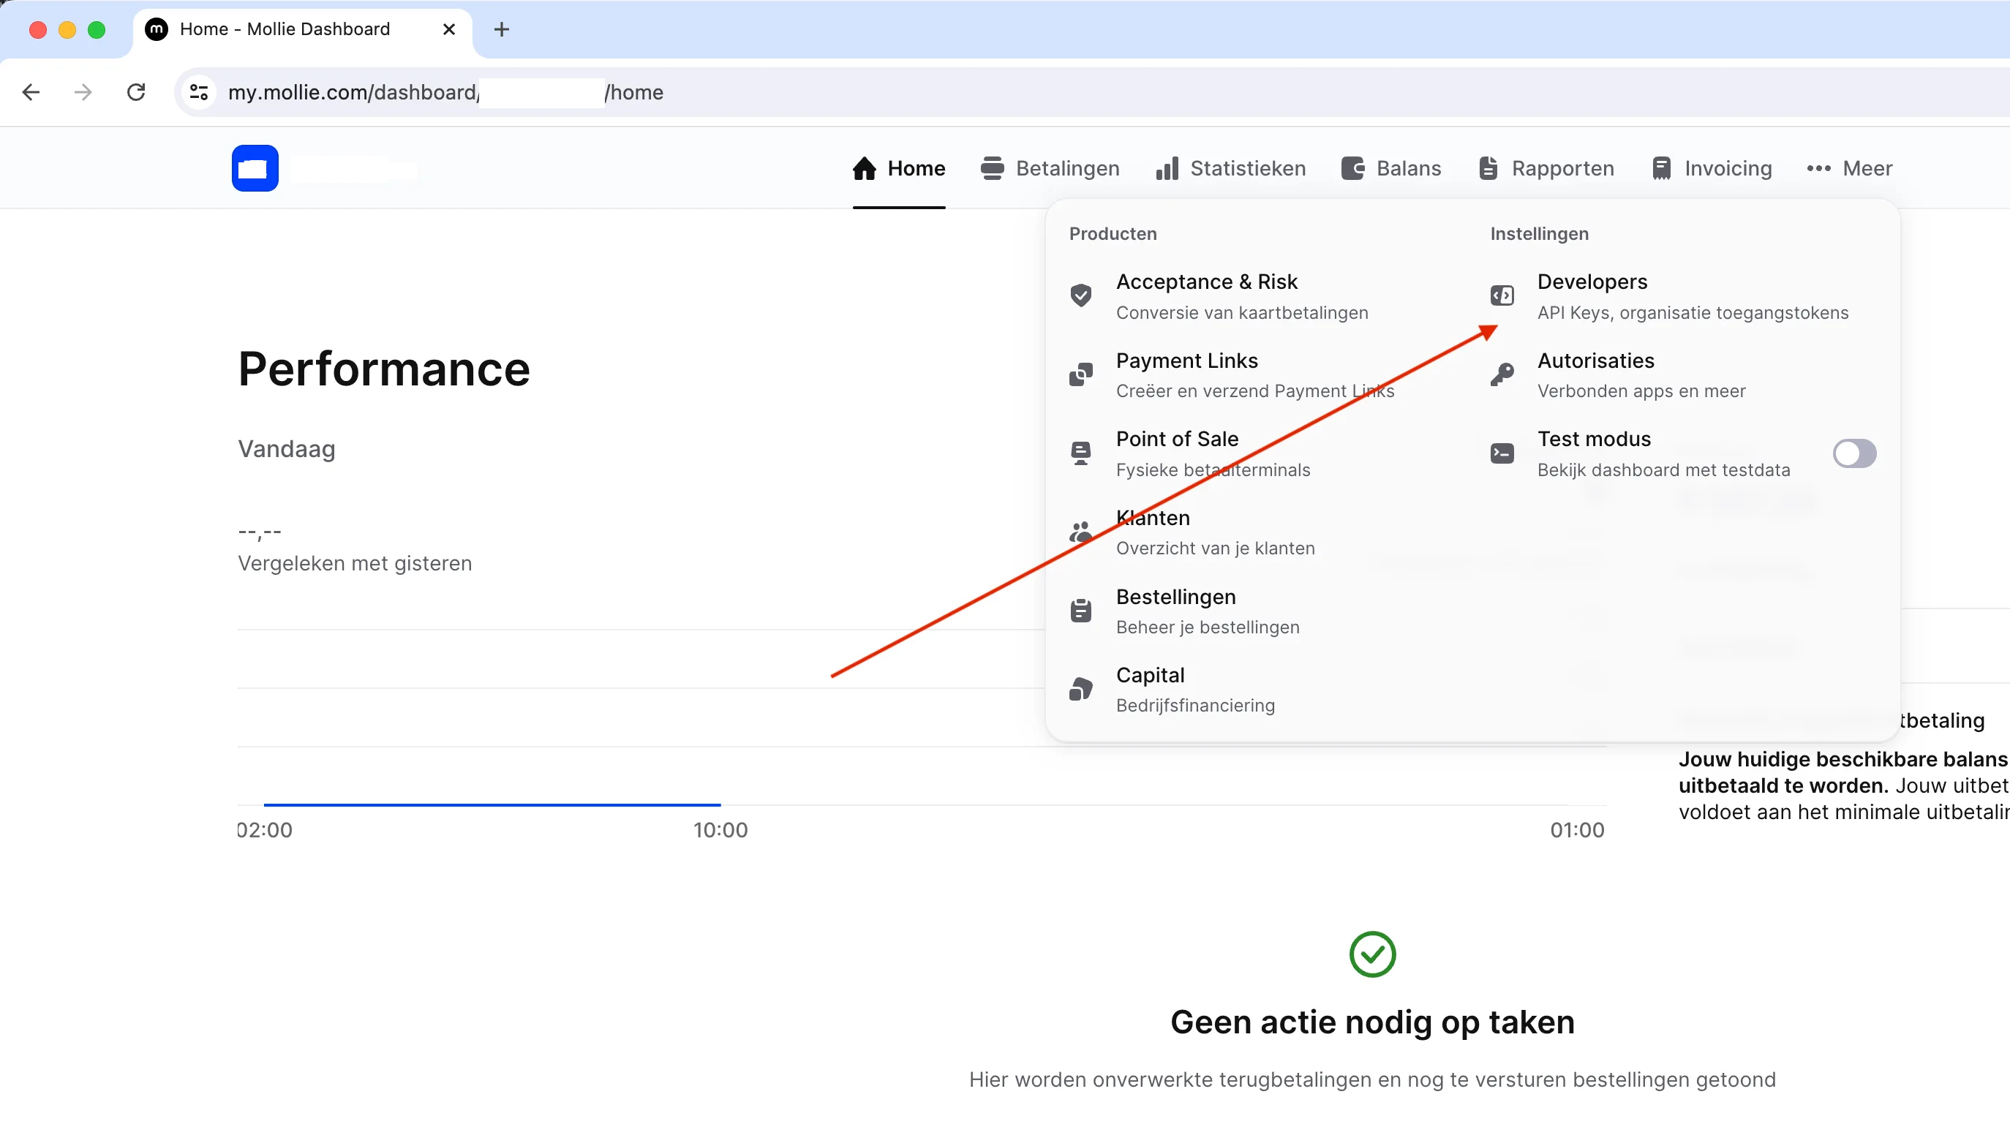Click the '10:00' chart axis label

click(x=720, y=830)
